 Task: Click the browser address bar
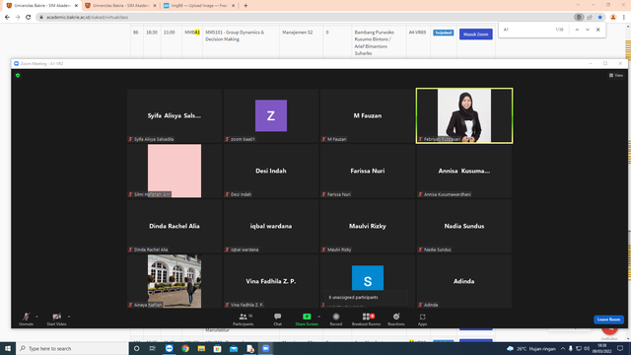click(x=306, y=18)
